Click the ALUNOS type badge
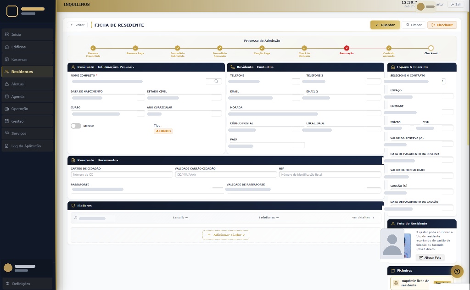 coord(163,131)
